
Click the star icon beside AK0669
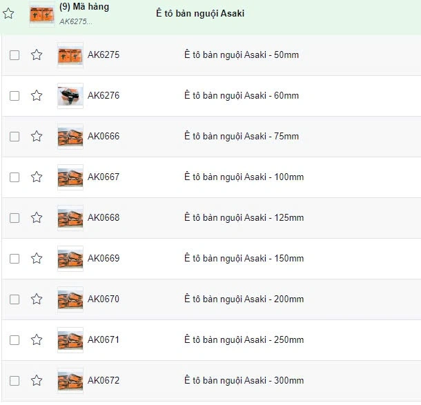(x=37, y=259)
